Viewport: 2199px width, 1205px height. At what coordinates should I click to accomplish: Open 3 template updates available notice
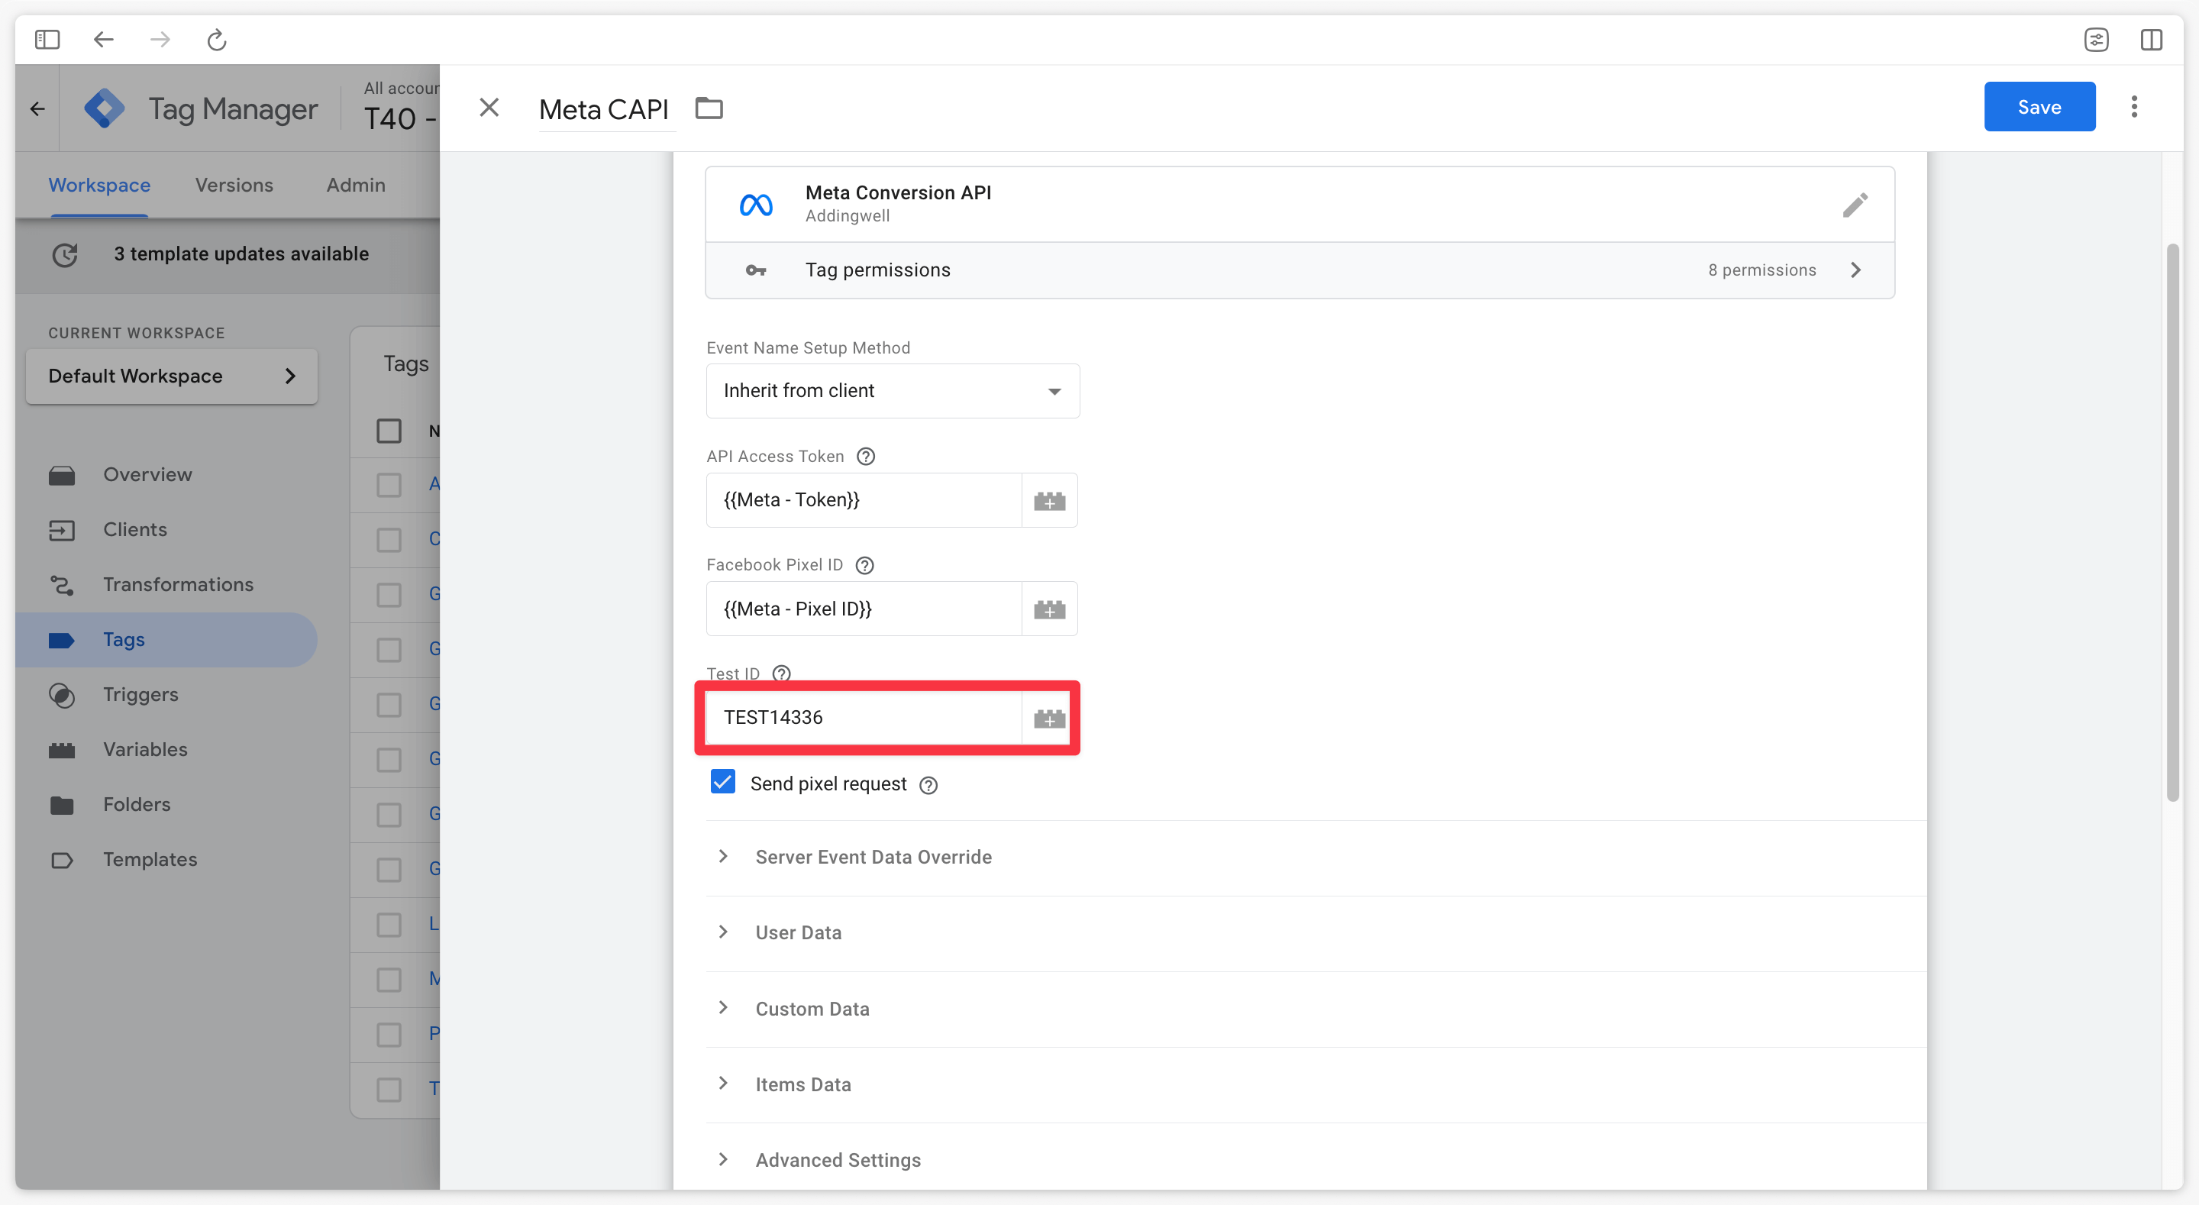241,254
